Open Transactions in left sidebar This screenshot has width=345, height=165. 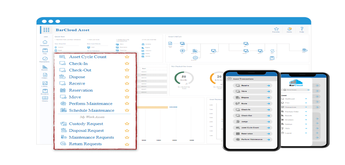click(x=45, y=60)
